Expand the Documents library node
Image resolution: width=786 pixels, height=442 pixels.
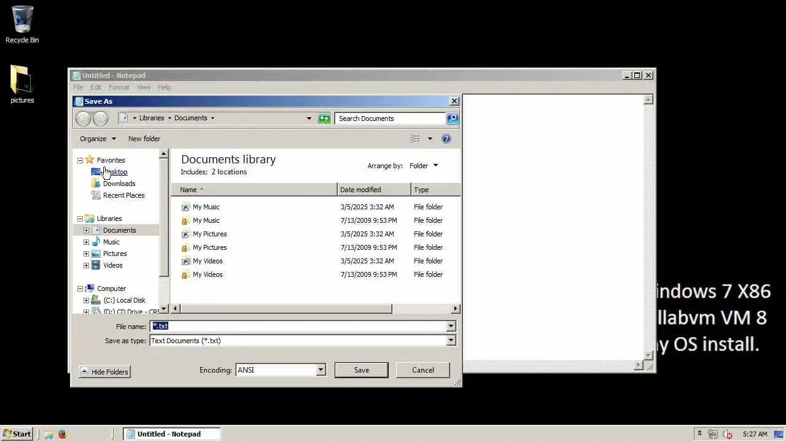click(x=86, y=230)
